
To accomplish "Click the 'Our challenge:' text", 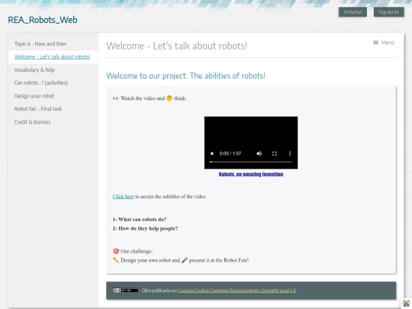I will [x=137, y=251].
